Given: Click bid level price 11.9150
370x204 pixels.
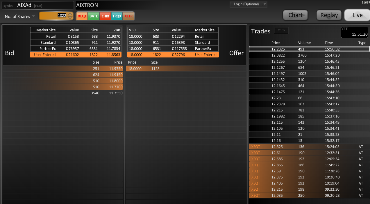Looking at the screenshot, I should (116, 75).
